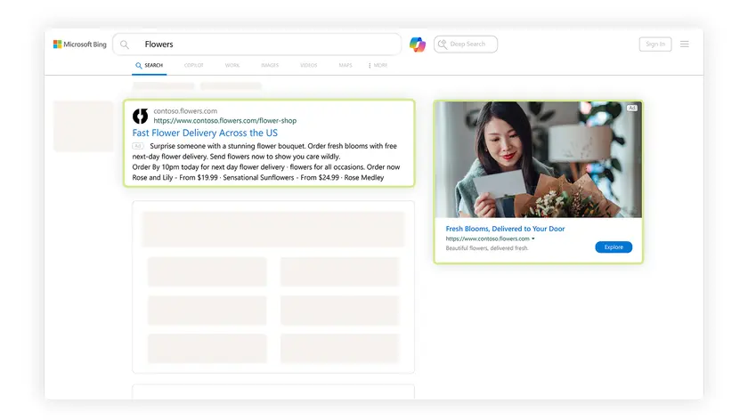The image size is (748, 420).
Task: Expand the More tab menu
Action: click(378, 65)
